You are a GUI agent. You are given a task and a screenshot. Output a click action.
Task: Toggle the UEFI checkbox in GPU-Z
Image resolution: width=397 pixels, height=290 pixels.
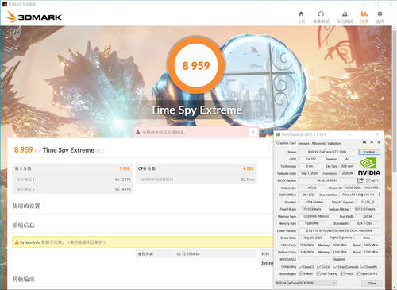click(368, 180)
